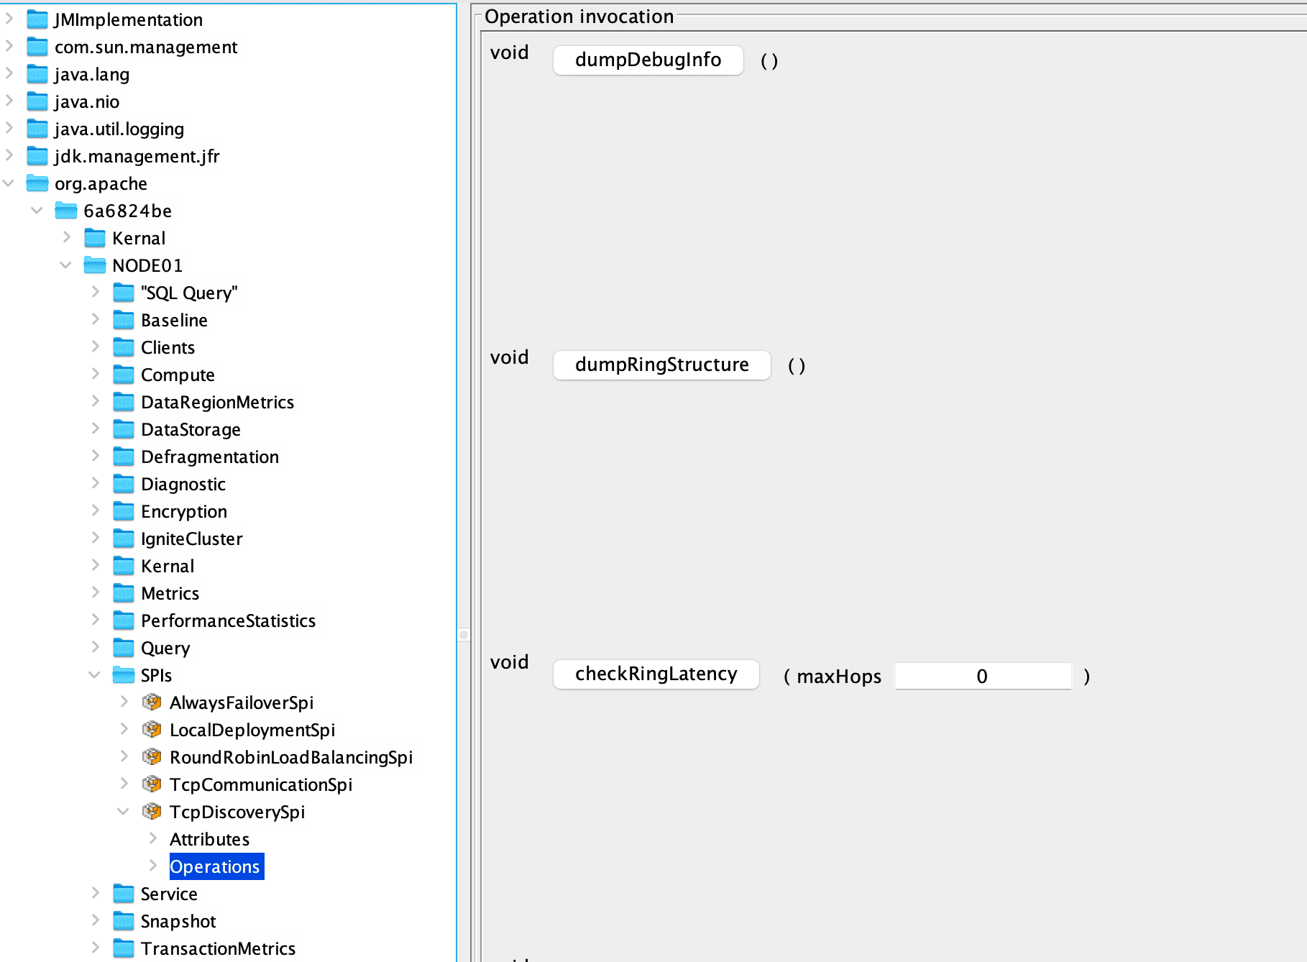The image size is (1307, 962).
Task: Click the SPIs folder icon
Action: point(123,675)
